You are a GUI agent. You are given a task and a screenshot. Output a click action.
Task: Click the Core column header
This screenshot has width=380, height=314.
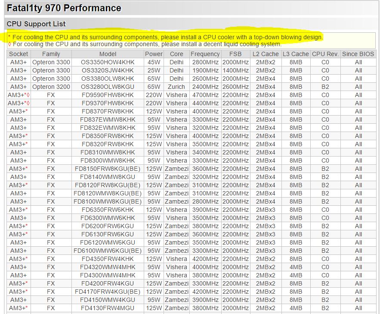point(176,54)
